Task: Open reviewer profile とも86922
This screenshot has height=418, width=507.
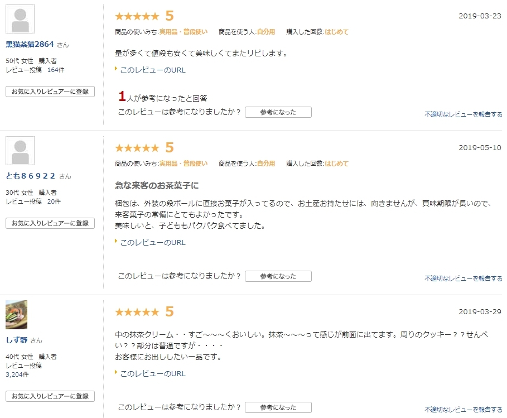Action: pyautogui.click(x=30, y=176)
